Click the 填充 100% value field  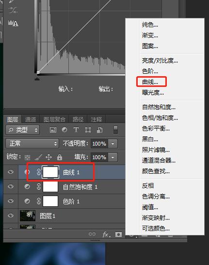pos(99,157)
